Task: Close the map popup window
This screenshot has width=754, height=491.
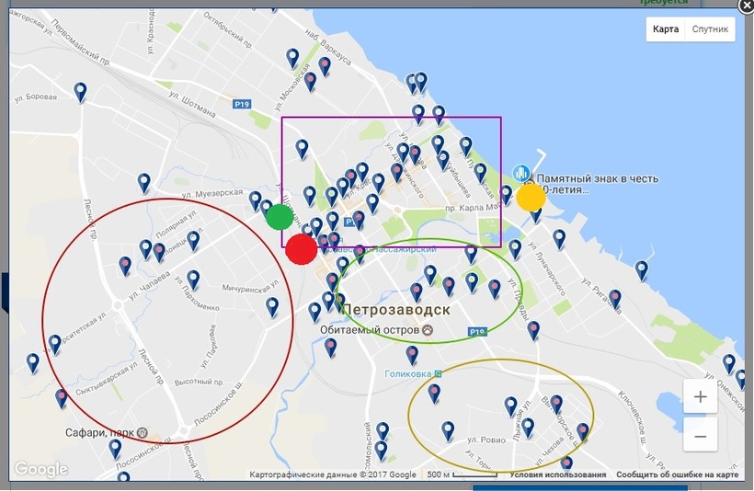Action: coord(747,5)
